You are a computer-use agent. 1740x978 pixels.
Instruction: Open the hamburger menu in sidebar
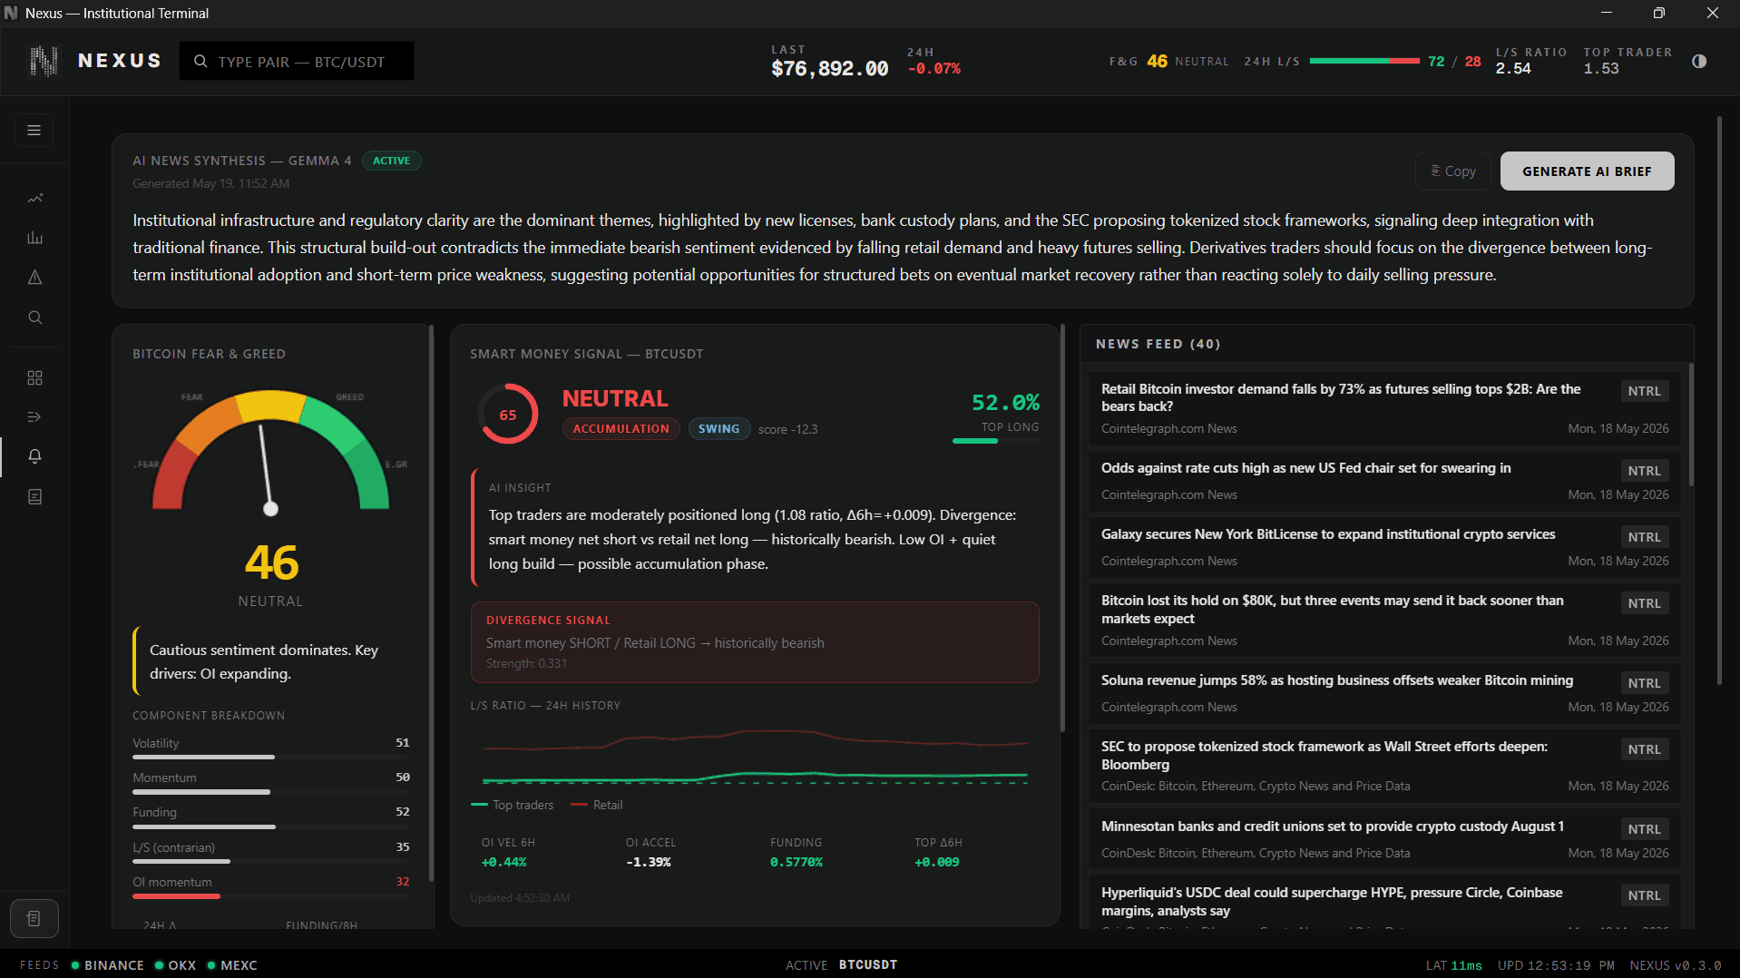(x=34, y=131)
